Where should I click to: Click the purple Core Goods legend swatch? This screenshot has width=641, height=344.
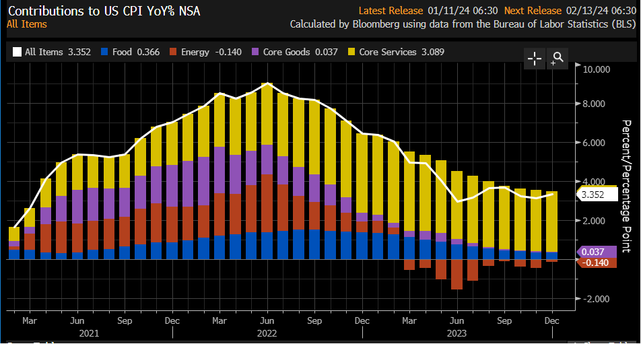pos(255,52)
